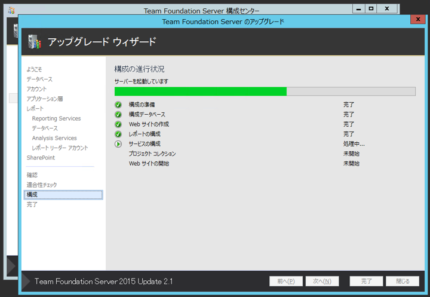This screenshot has width=430, height=297.
Task: Select the top-level データベース step under ようこそ
Action: pos(39,79)
